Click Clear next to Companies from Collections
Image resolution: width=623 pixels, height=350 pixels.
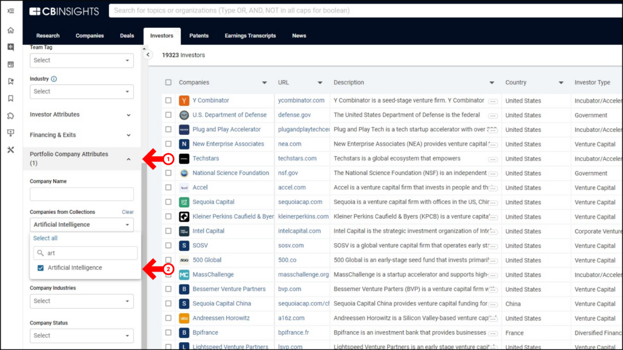click(128, 212)
